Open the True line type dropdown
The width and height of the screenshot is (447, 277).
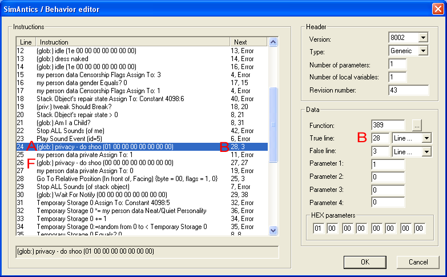tap(426, 138)
